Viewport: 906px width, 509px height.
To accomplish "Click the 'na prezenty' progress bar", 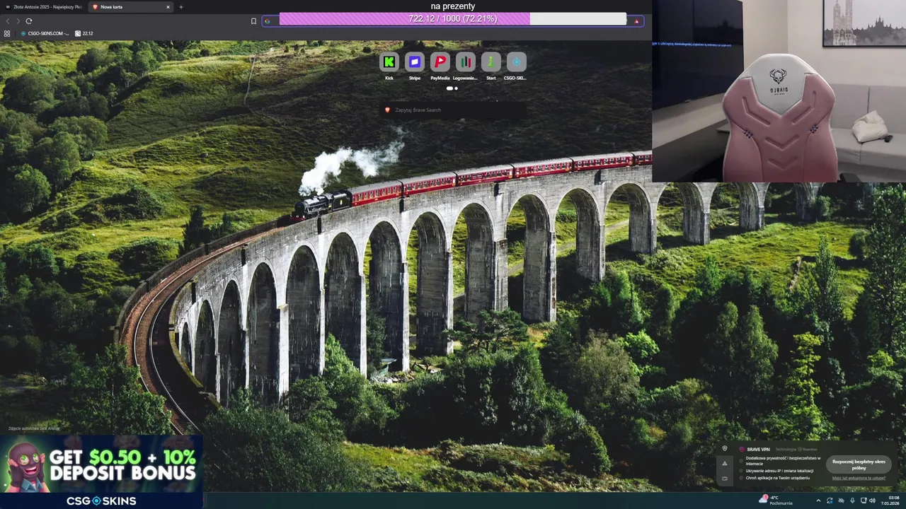I will coord(453,18).
